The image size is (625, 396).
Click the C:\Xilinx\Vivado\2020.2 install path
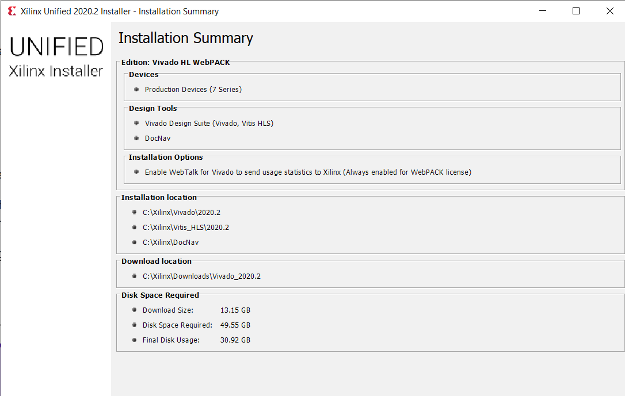[x=181, y=213]
